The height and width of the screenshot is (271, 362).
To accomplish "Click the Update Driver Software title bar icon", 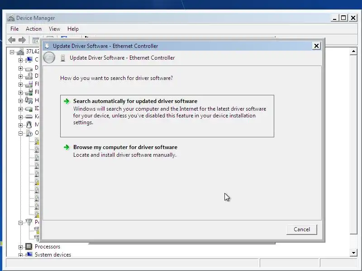I will pos(47,46).
